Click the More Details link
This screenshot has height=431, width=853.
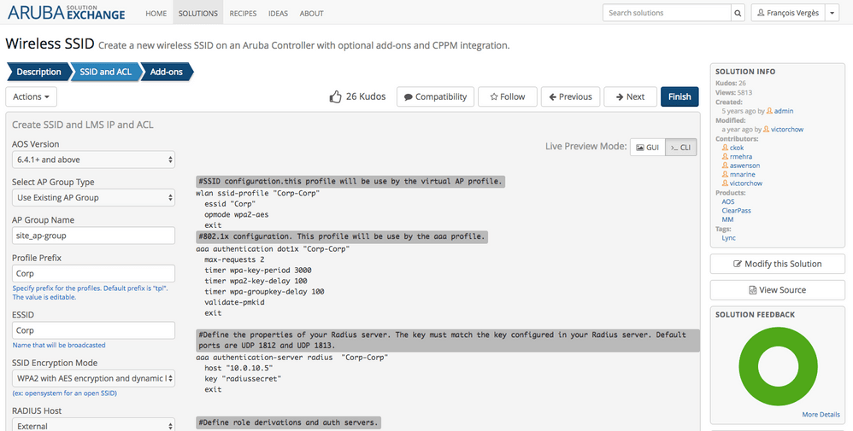821,415
